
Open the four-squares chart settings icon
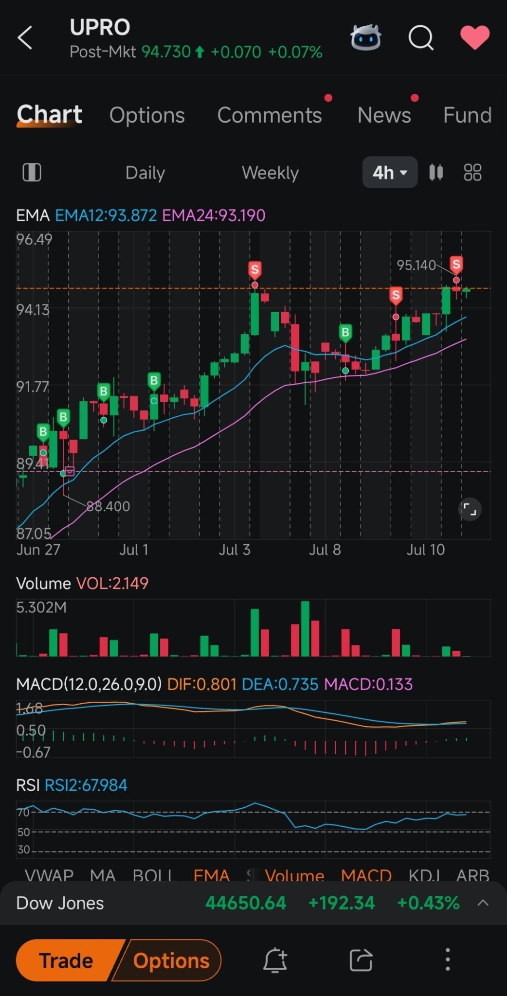click(472, 172)
